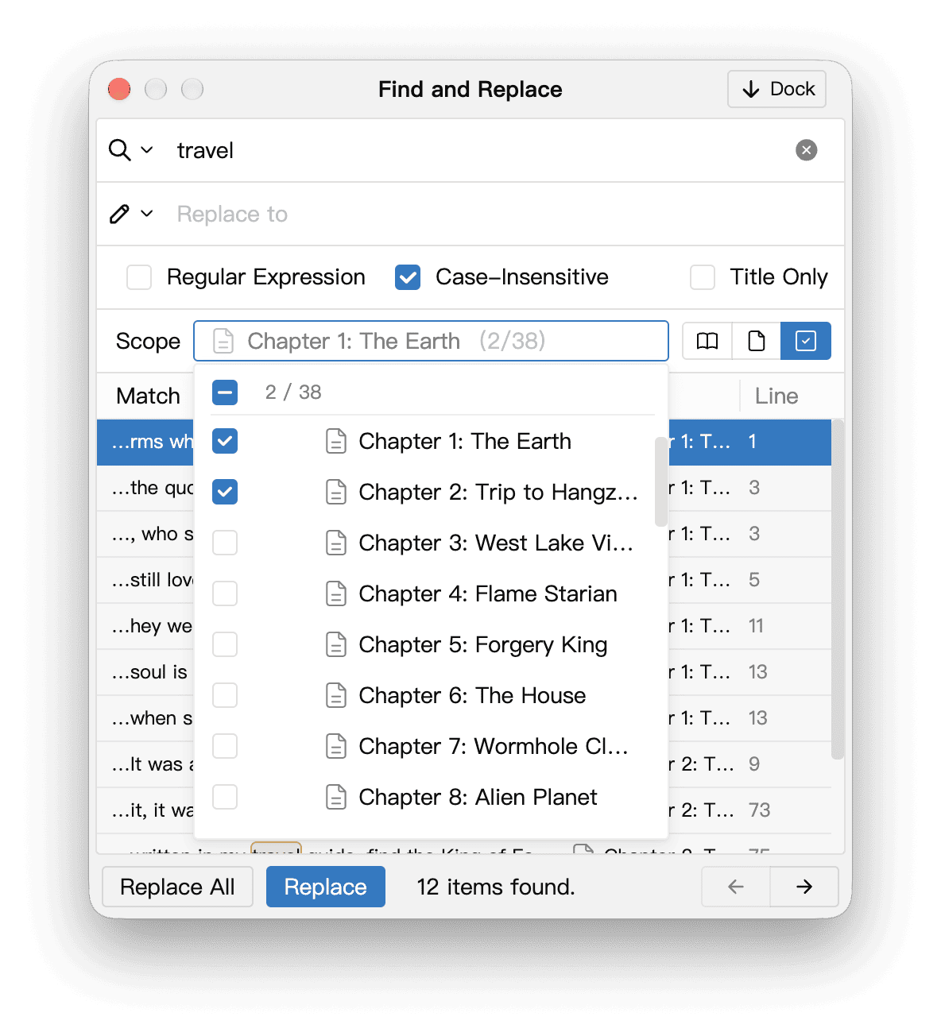This screenshot has width=941, height=1036.
Task: Enable the Regular Expression checkbox
Action: (x=139, y=277)
